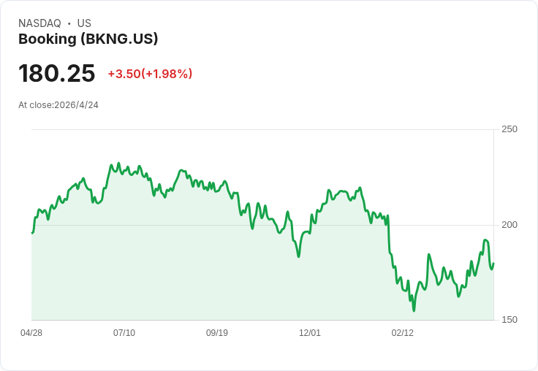This screenshot has height=371, width=538.
Task: Select the 02/12 date label
Action: click(403, 333)
